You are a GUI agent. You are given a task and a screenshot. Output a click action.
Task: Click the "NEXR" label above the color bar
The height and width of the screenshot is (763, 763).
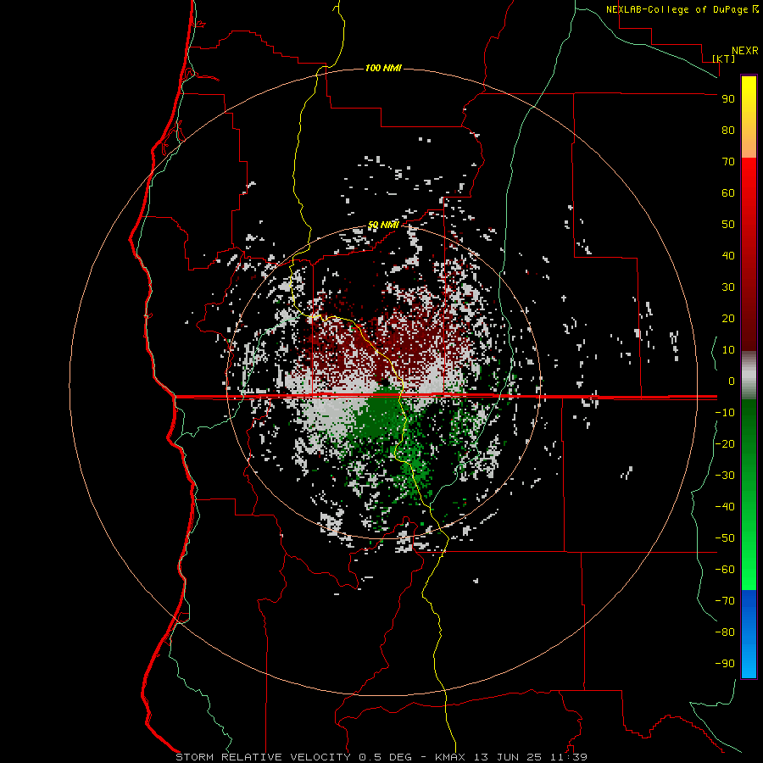coord(745,51)
